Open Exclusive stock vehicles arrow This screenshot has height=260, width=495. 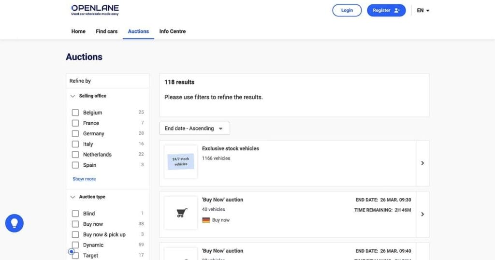click(x=422, y=163)
